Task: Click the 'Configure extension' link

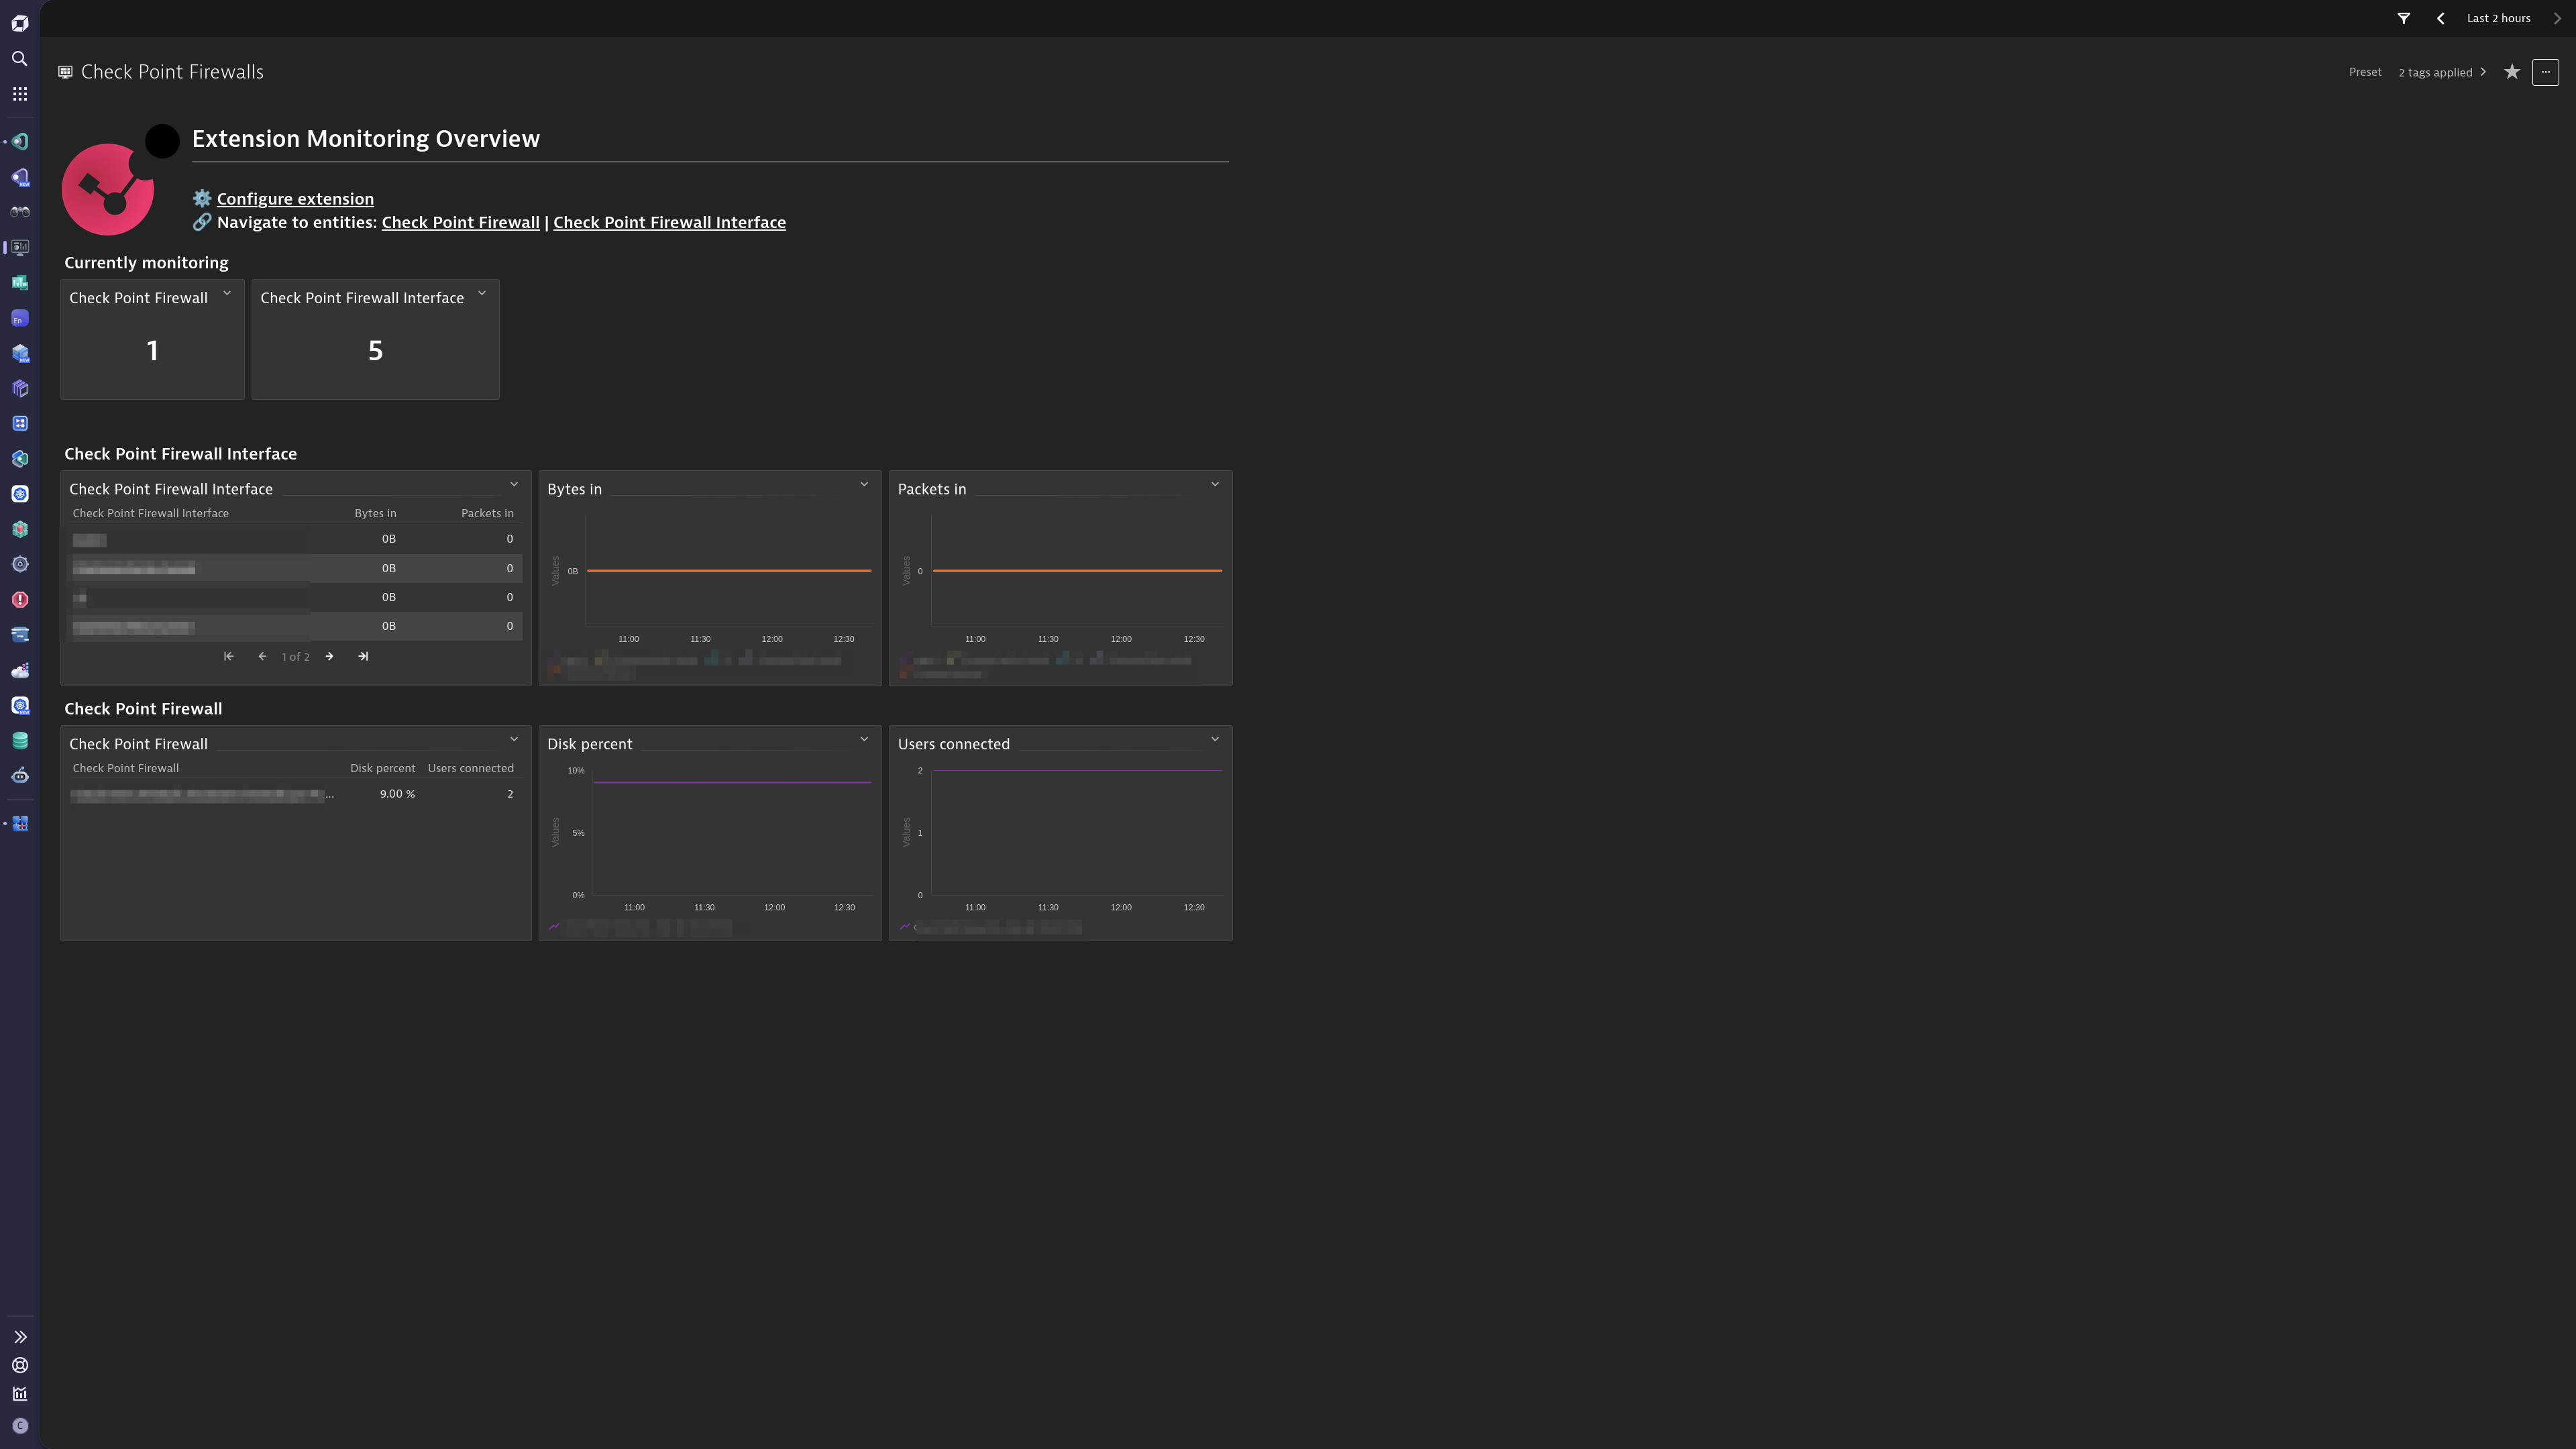Action: pyautogui.click(x=295, y=199)
